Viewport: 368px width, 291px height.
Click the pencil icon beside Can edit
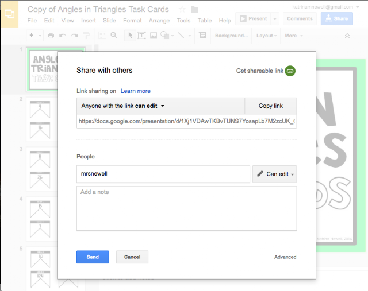tap(260, 173)
